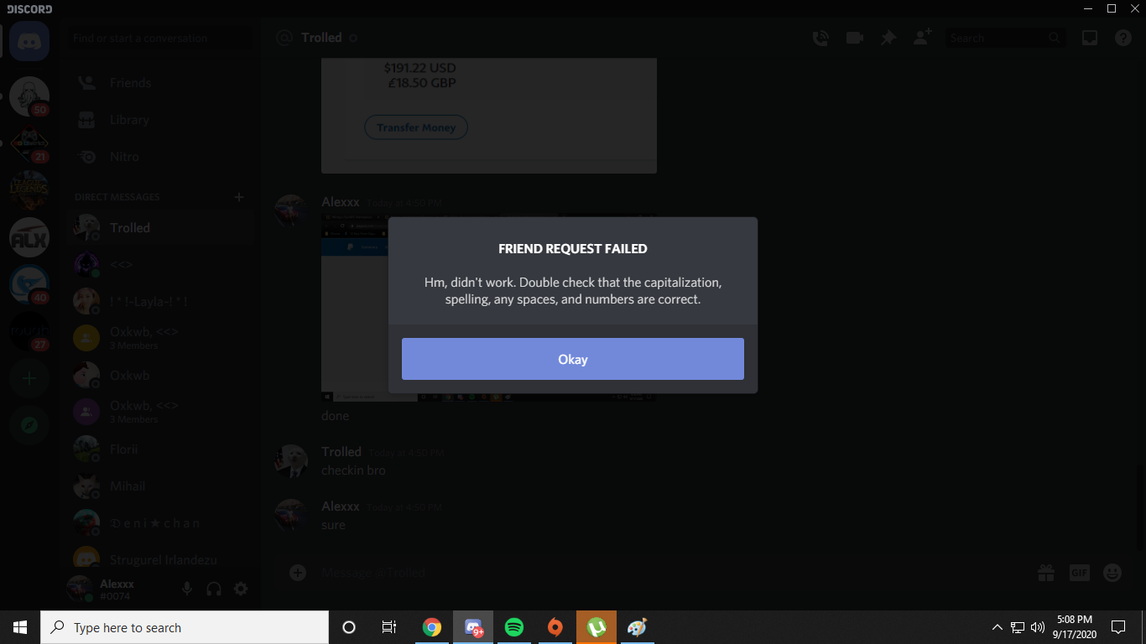This screenshot has height=644, width=1146.
Task: Open the Mihail direct message
Action: coord(161,486)
